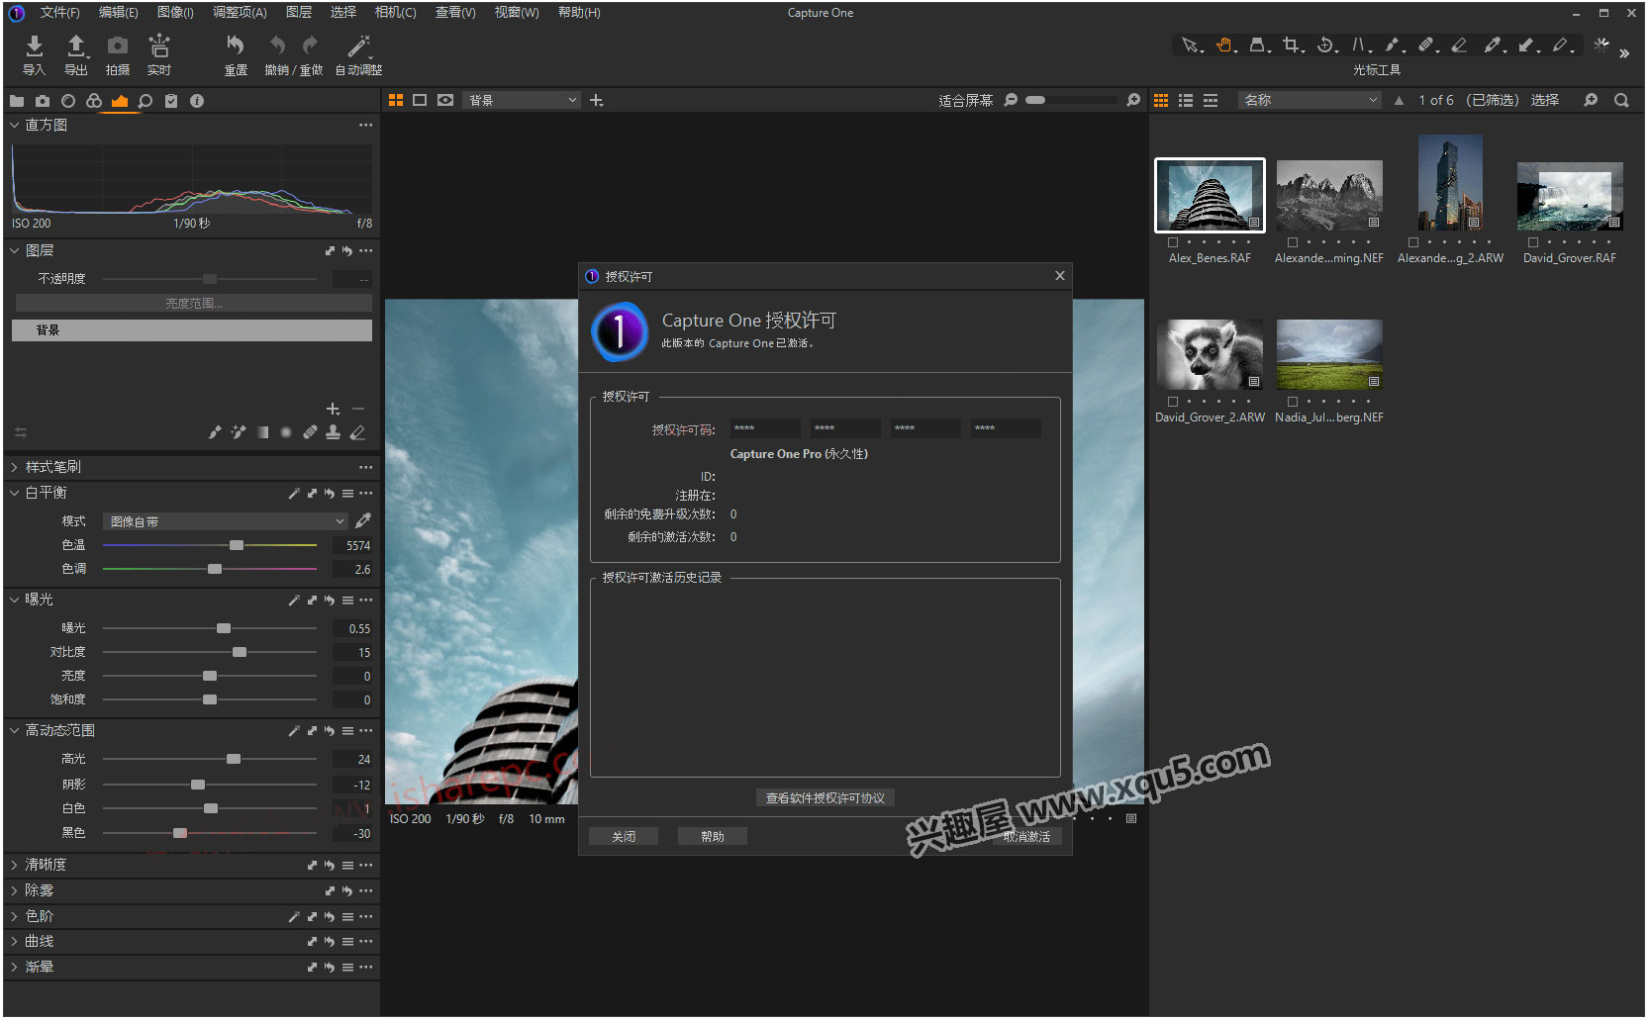Select the erase mask icon in layers panel

click(x=358, y=432)
